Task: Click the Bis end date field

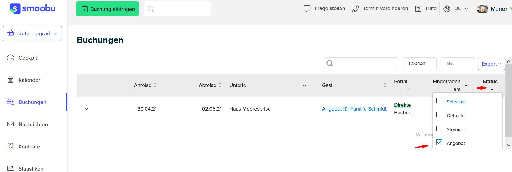Action: pos(458,64)
